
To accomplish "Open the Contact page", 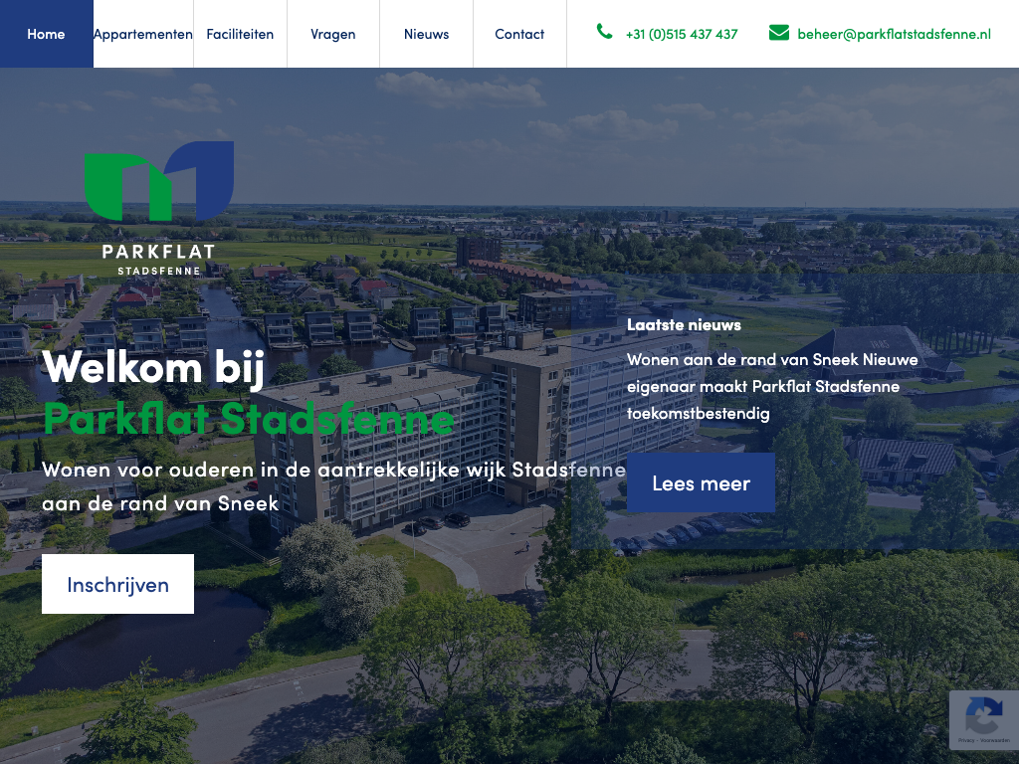I will [x=519, y=34].
